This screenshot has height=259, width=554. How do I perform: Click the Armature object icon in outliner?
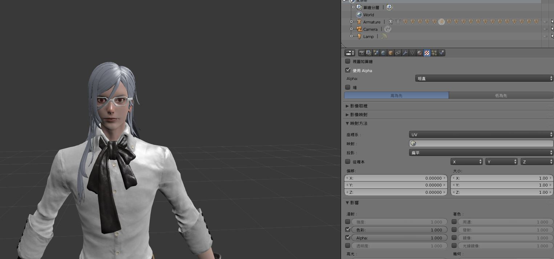click(359, 22)
